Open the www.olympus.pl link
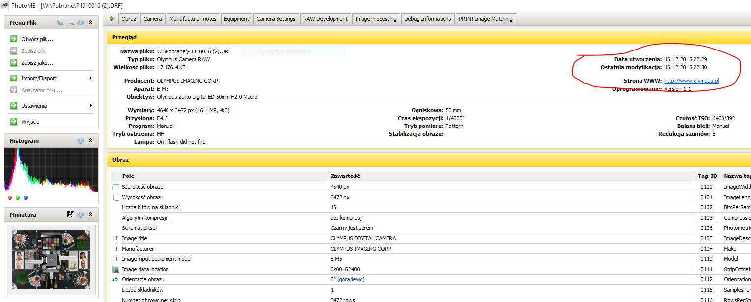This screenshot has height=302, width=751. coord(691,81)
